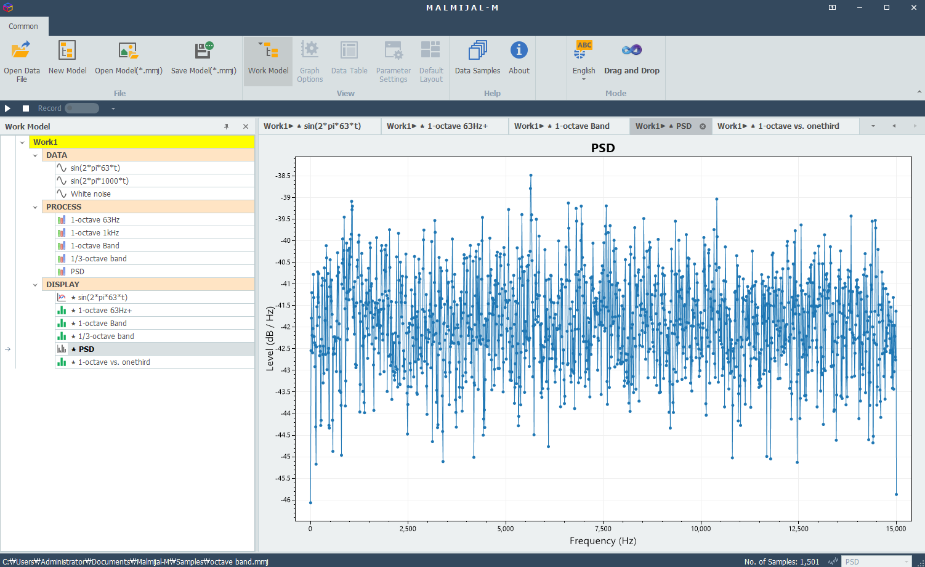
Task: Switch to Work1 1-octave Band tab
Action: [569, 126]
